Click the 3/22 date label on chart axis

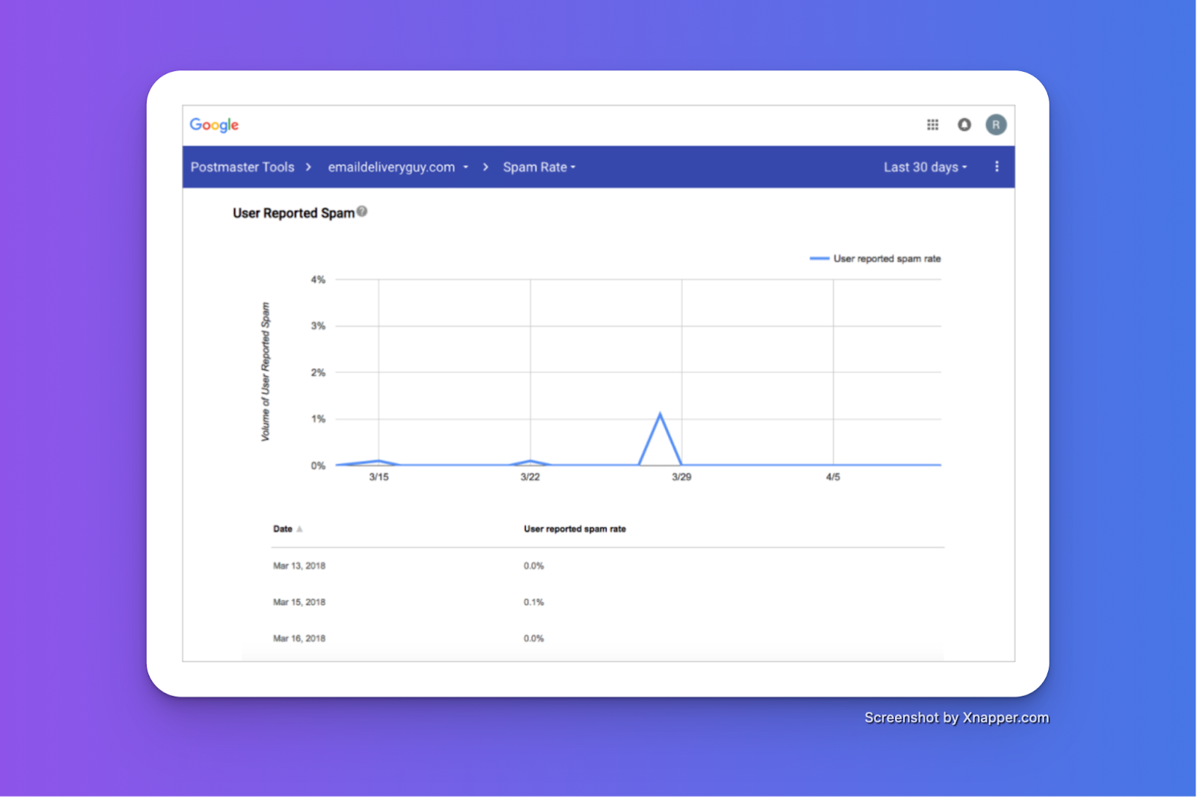point(530,477)
